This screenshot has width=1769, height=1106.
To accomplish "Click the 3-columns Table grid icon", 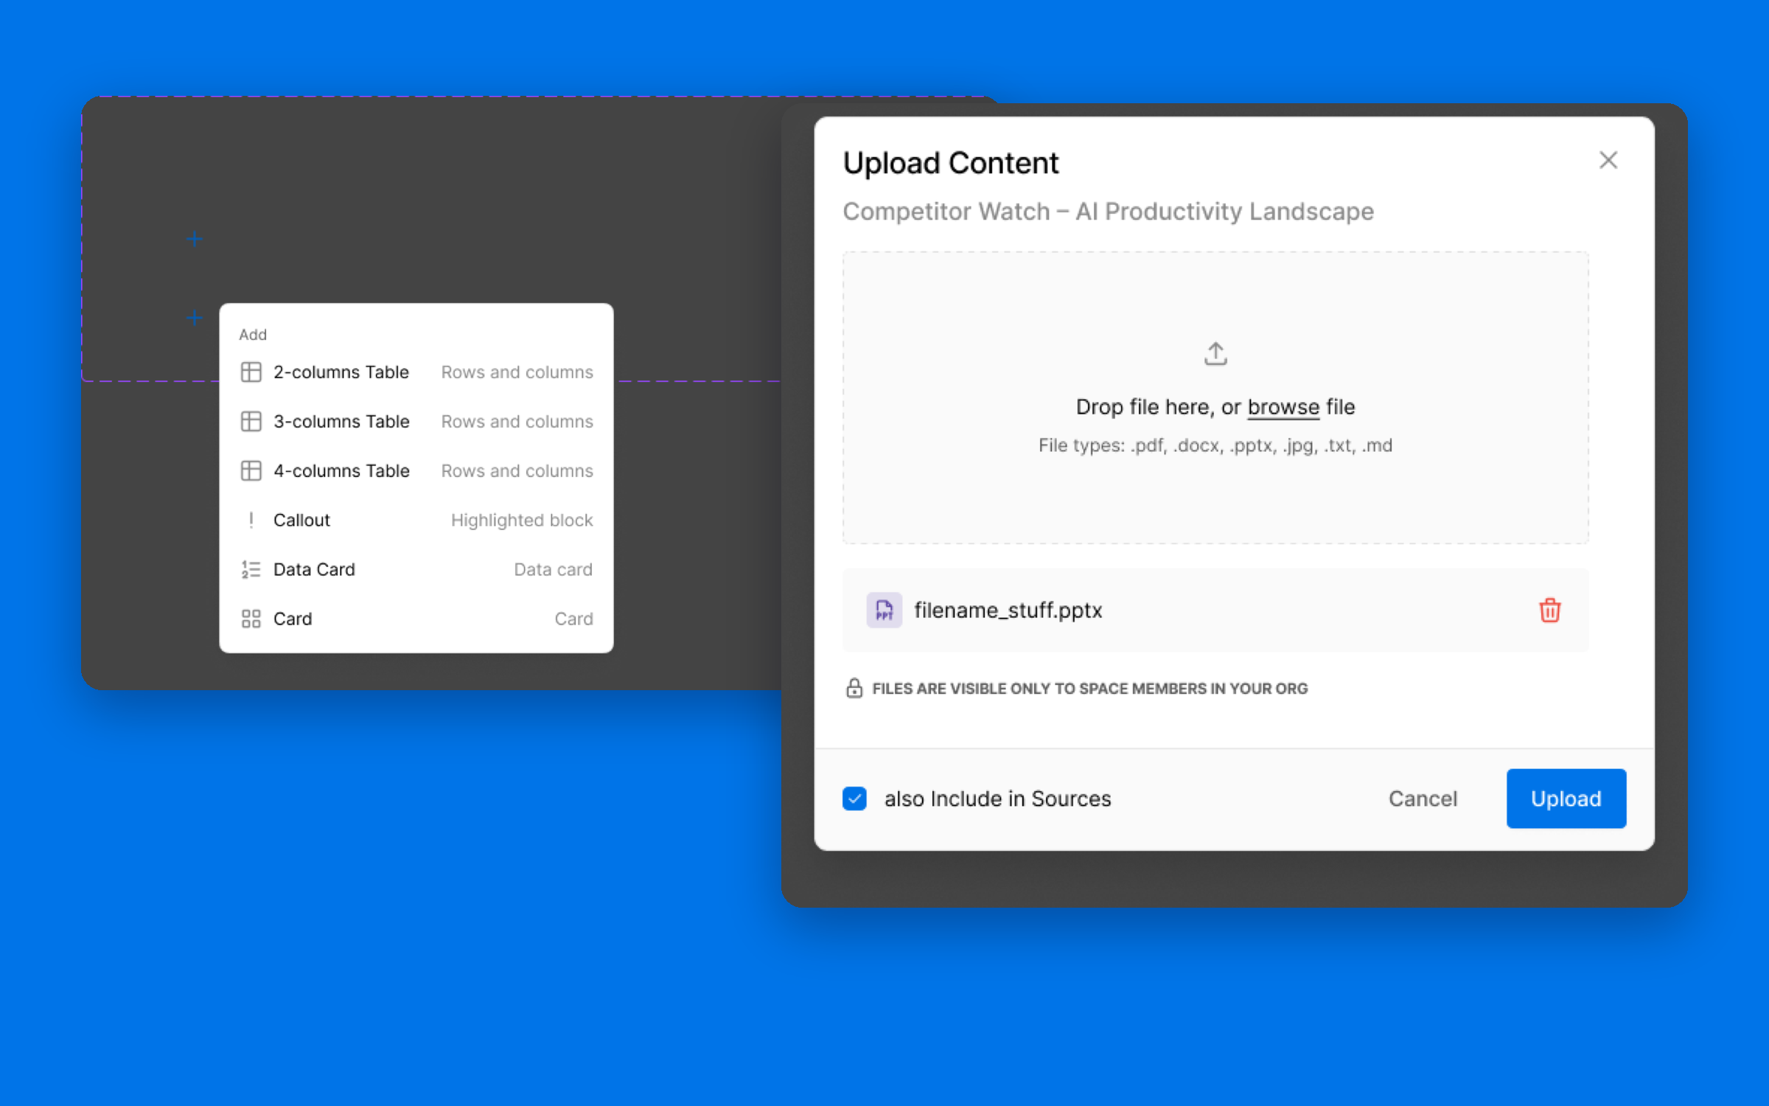I will pyautogui.click(x=251, y=421).
